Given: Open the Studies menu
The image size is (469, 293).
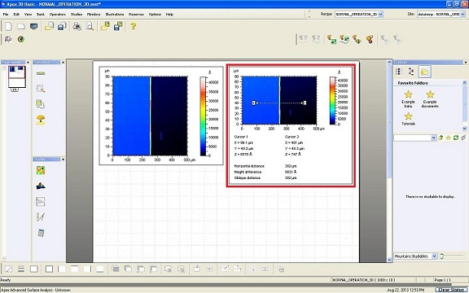Looking at the screenshot, I should click(x=77, y=15).
